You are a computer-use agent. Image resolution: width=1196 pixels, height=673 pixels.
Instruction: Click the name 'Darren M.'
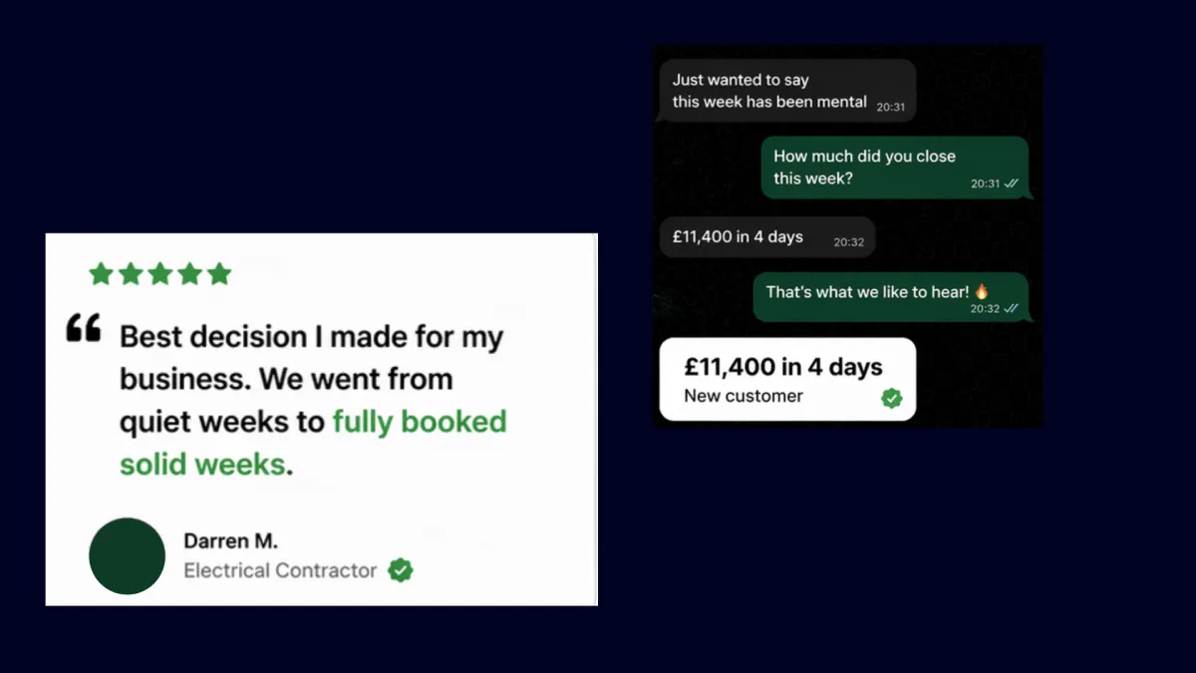(x=230, y=541)
